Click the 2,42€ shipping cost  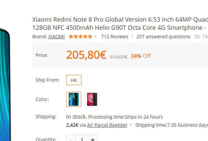click(x=72, y=125)
